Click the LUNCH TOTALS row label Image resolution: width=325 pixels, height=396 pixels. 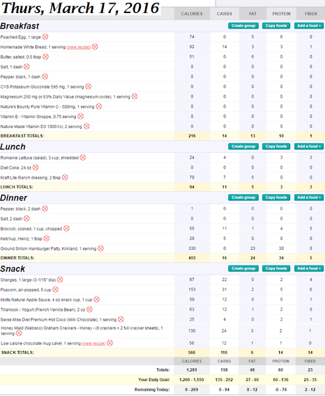[17, 187]
